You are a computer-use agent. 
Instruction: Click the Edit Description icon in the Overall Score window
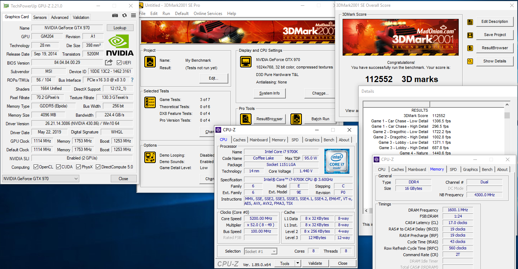click(470, 22)
